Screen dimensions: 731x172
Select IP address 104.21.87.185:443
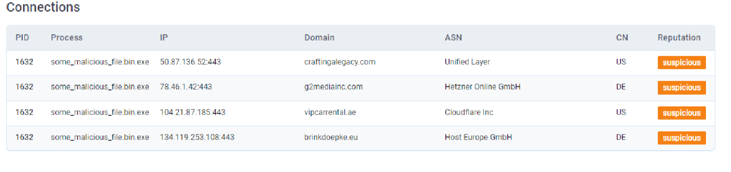click(x=193, y=112)
